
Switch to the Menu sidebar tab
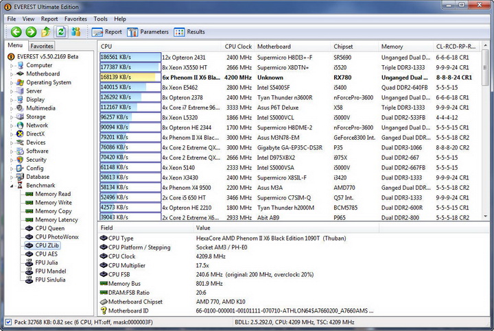(x=15, y=45)
